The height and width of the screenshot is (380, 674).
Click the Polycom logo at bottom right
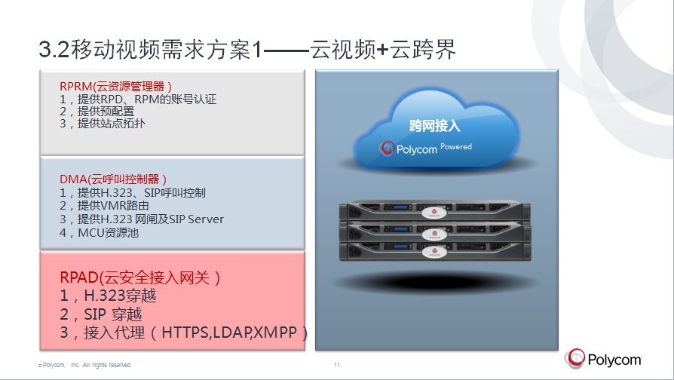[x=603, y=359]
